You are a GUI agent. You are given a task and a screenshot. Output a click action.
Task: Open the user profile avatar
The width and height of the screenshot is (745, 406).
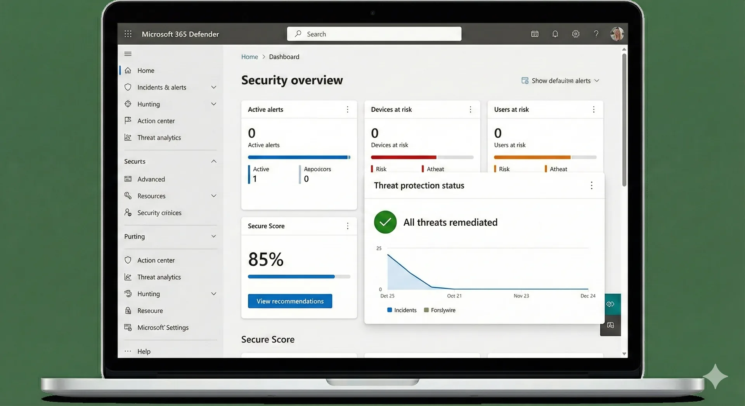617,34
